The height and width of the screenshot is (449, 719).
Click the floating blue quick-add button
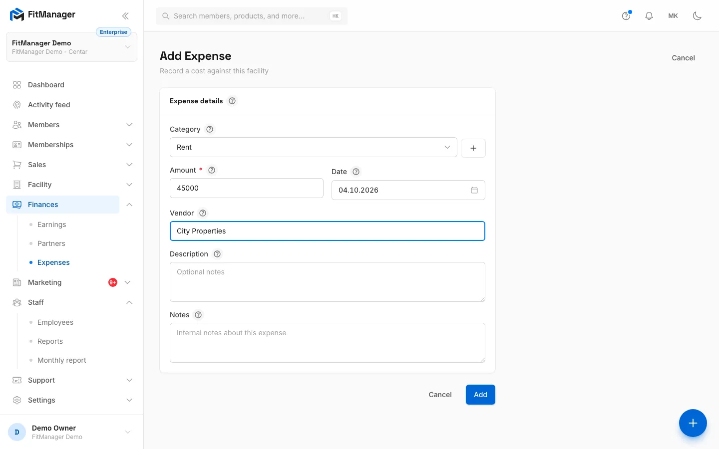pos(693,423)
